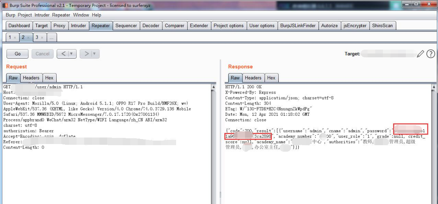438x204 pixels.
Task: Switch to the Dashboard tab
Action: point(19,26)
